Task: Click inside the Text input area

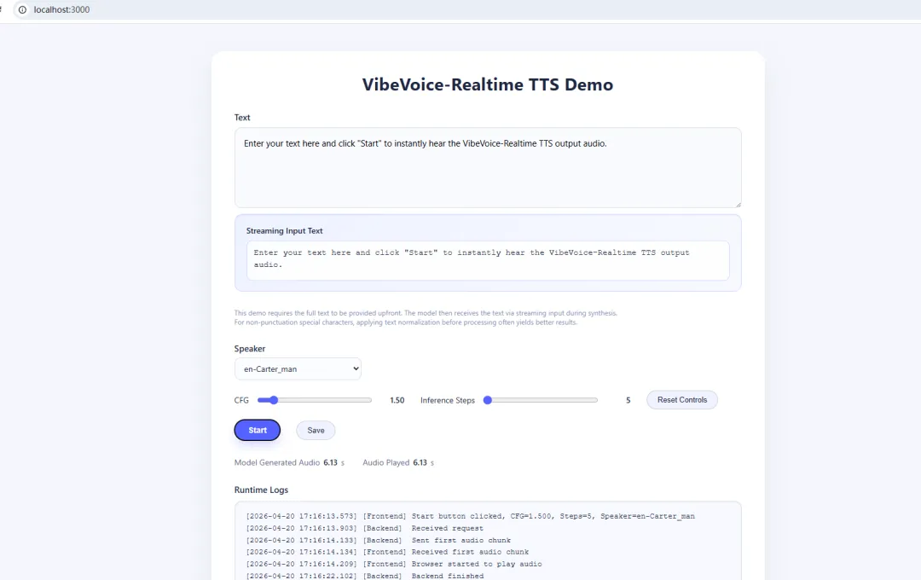Action: 488,167
